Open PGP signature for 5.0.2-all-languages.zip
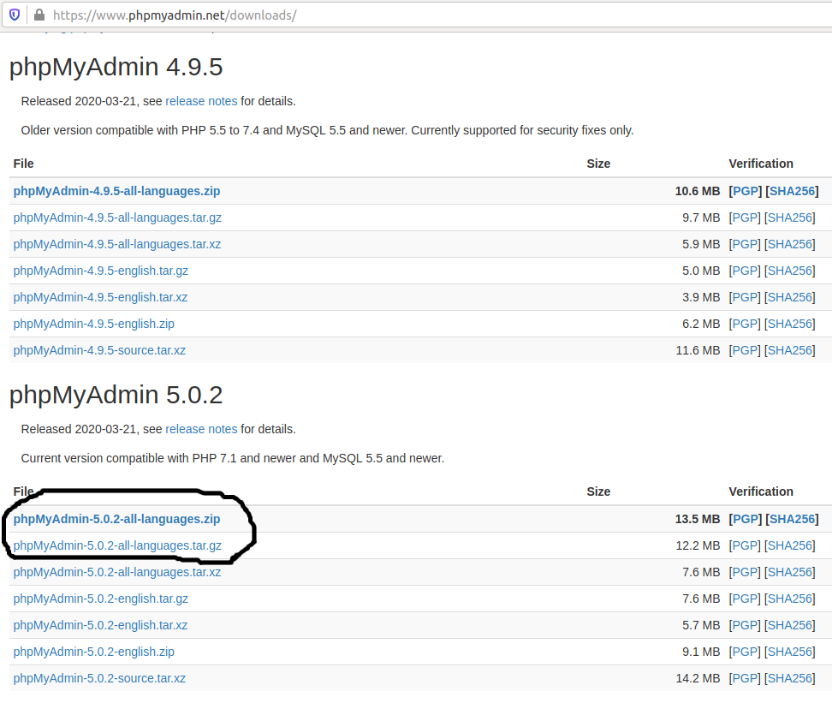 pyautogui.click(x=745, y=519)
